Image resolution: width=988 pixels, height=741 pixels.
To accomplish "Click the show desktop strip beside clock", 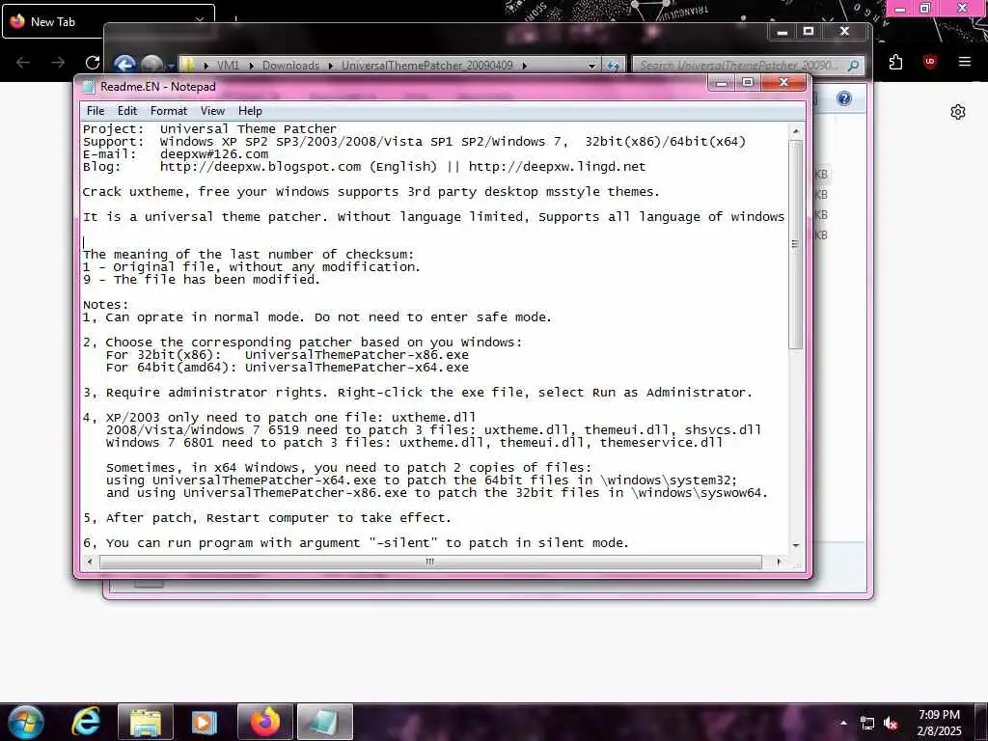I will pyautogui.click(x=981, y=722).
